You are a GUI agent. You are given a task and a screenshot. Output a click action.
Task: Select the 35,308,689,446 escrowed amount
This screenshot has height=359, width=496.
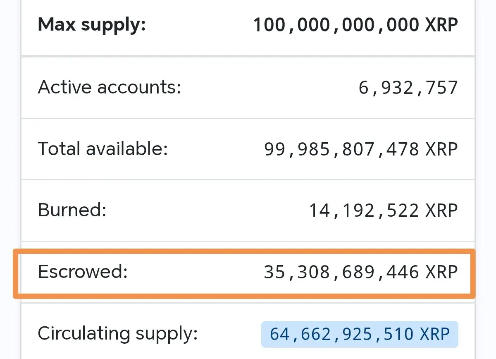(x=343, y=272)
